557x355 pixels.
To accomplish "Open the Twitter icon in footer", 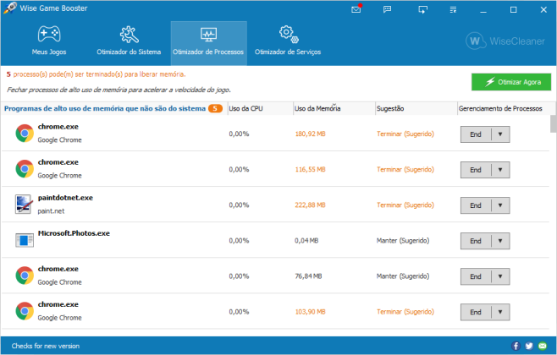I will tap(529, 346).
